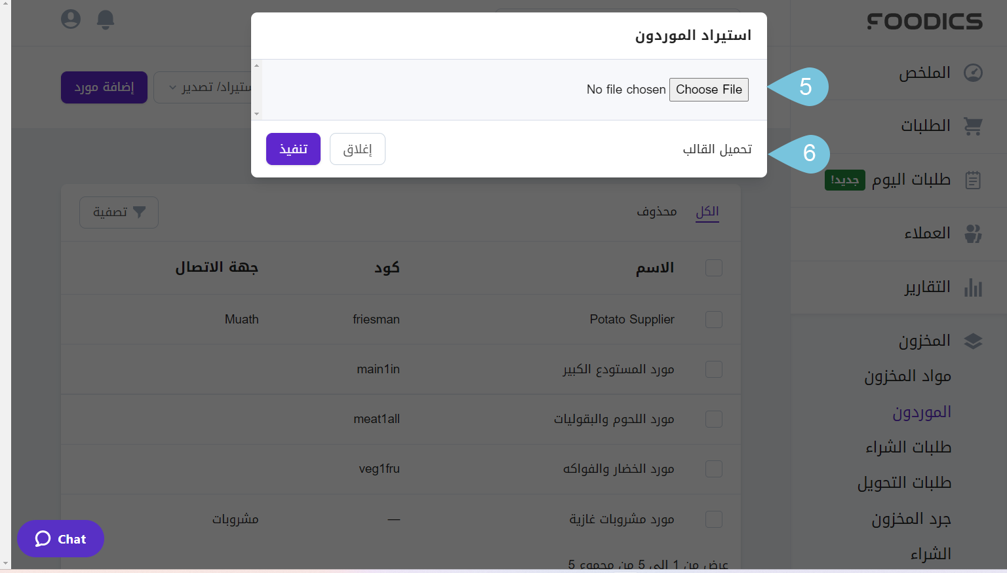Click the Foodics logo

pos(924,21)
